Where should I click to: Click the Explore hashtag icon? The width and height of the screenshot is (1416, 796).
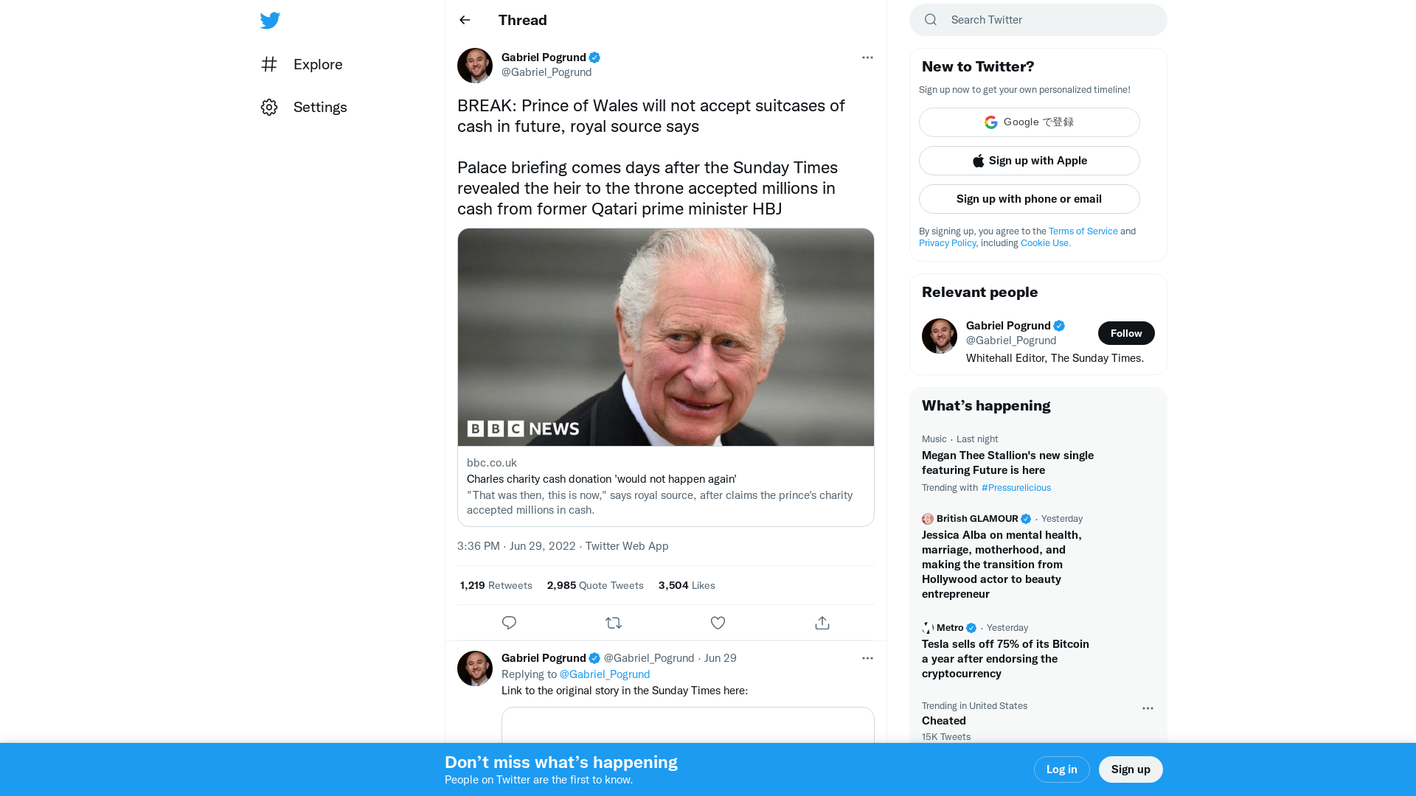tap(269, 64)
